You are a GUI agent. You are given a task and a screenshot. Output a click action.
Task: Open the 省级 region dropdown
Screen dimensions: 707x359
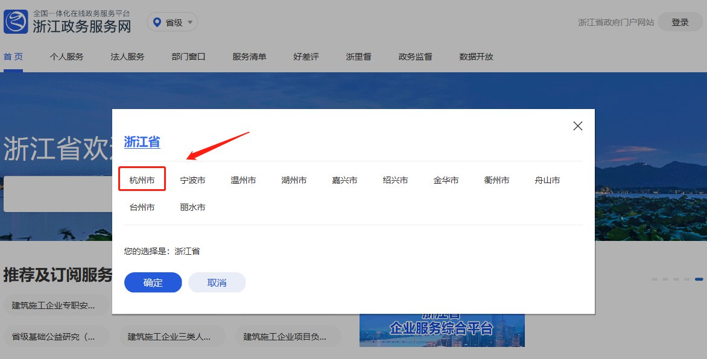173,22
